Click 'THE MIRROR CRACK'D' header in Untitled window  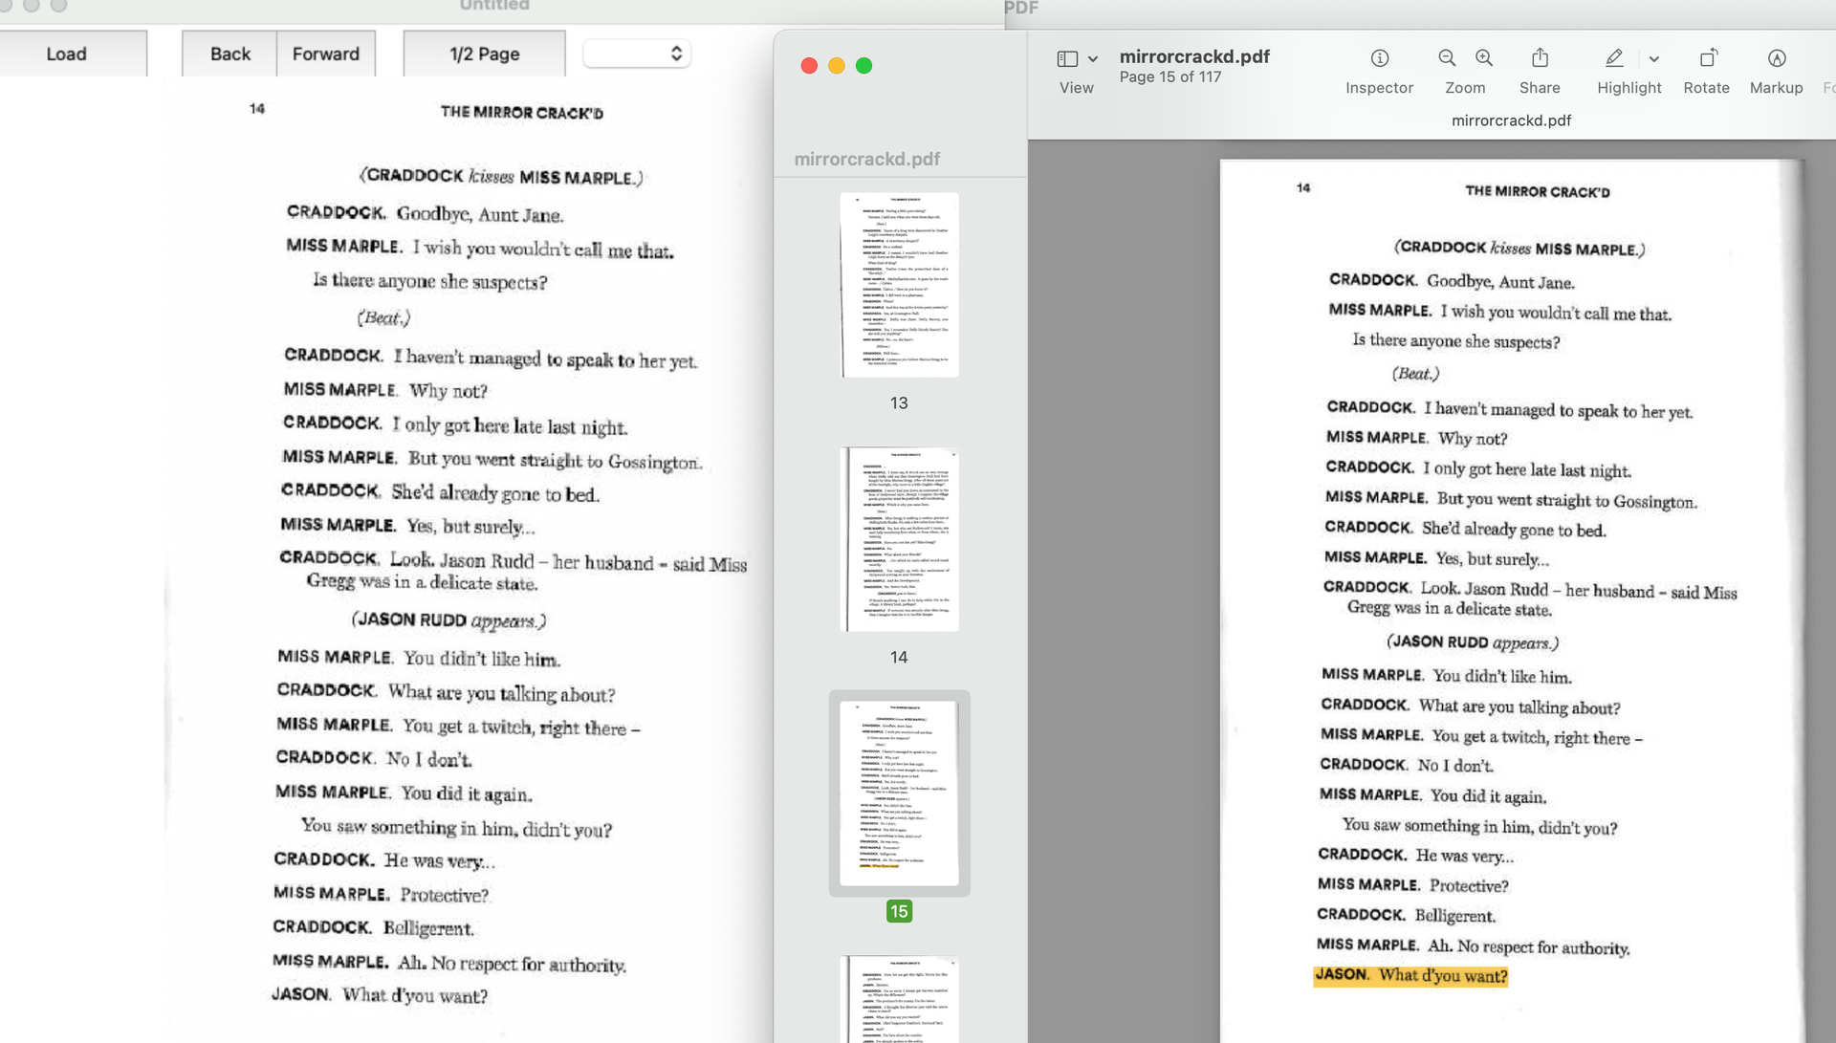(522, 112)
